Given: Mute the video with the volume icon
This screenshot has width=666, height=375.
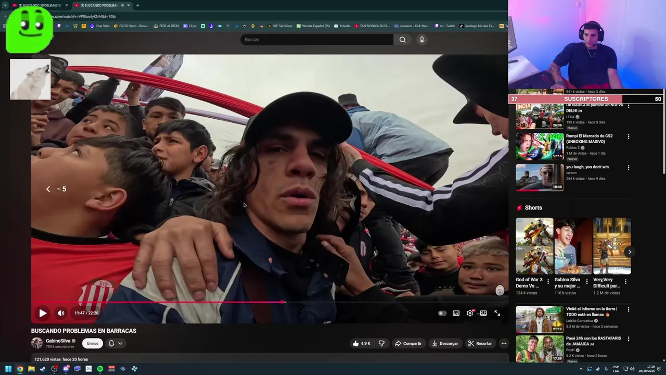Looking at the screenshot, I should pyautogui.click(x=61, y=313).
